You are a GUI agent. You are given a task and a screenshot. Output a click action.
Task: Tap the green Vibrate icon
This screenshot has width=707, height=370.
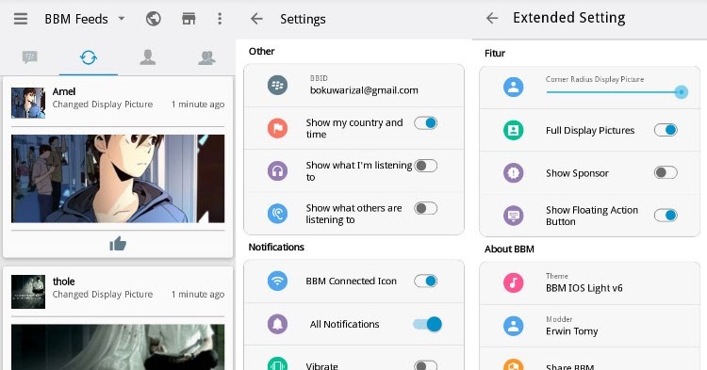point(277,363)
